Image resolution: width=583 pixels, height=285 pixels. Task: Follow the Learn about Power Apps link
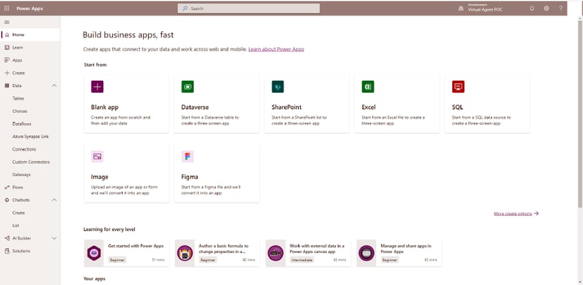(276, 49)
